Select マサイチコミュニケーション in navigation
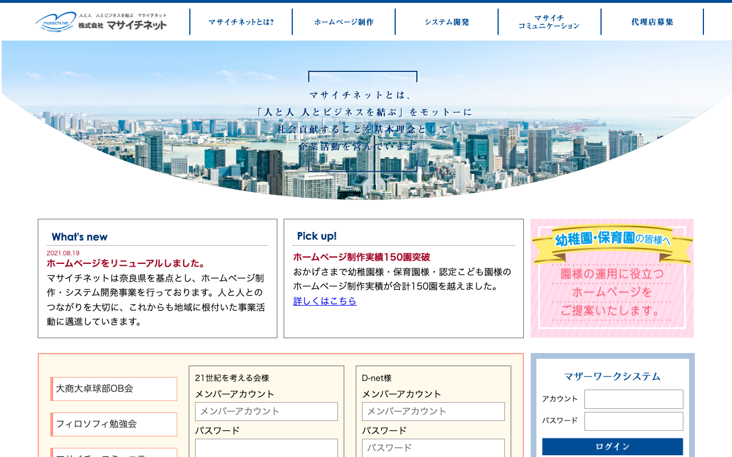Viewport: 732px width, 457px height. coord(550,22)
